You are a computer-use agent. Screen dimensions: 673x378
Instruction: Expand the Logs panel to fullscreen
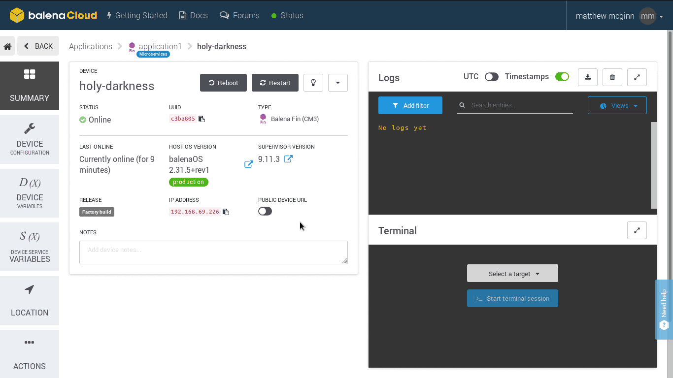pos(637,77)
